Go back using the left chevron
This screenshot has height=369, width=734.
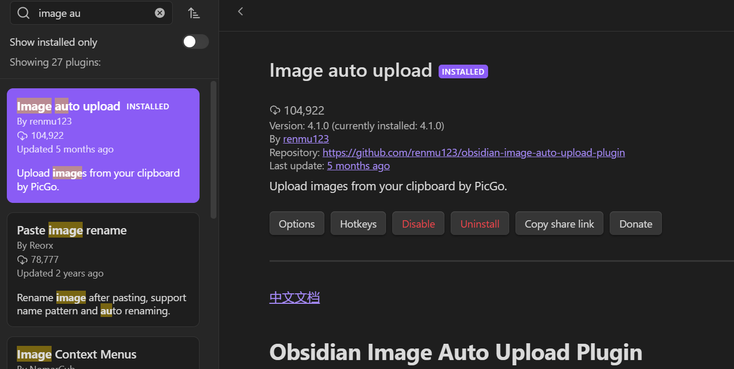click(241, 12)
